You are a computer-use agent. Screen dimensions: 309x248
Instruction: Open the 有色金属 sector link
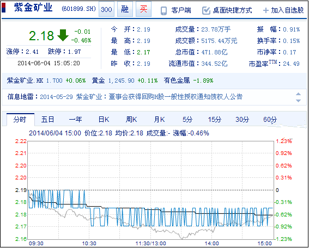pyautogui.click(x=177, y=80)
